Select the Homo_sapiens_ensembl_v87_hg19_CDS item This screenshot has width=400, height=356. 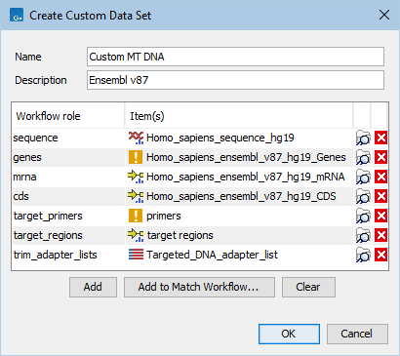[241, 196]
